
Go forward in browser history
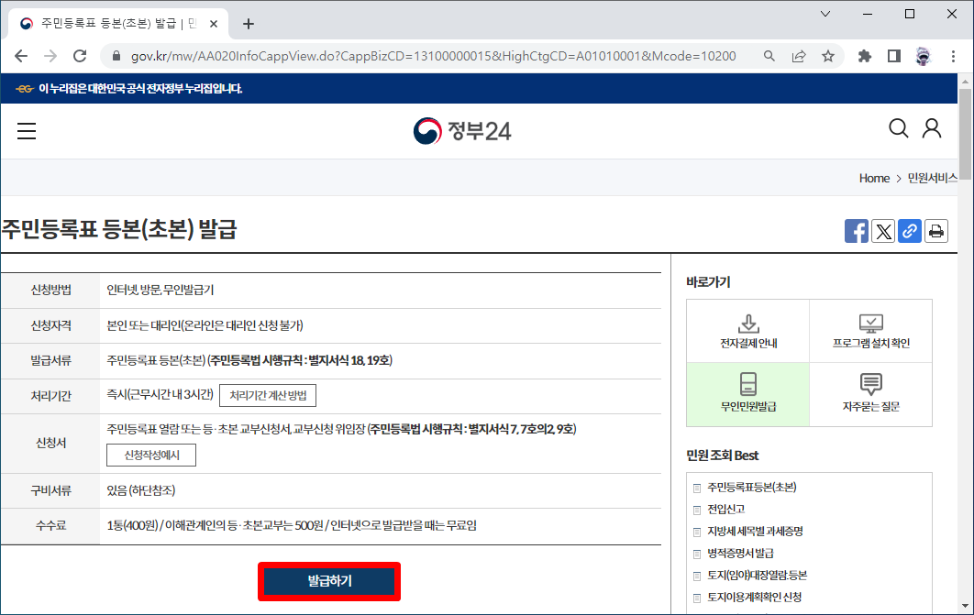click(x=50, y=57)
